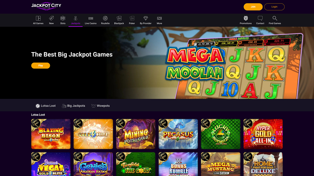Screen dimensions: 314x176
Task: Open the WWE Bonus Rumble game
Action: point(178,164)
